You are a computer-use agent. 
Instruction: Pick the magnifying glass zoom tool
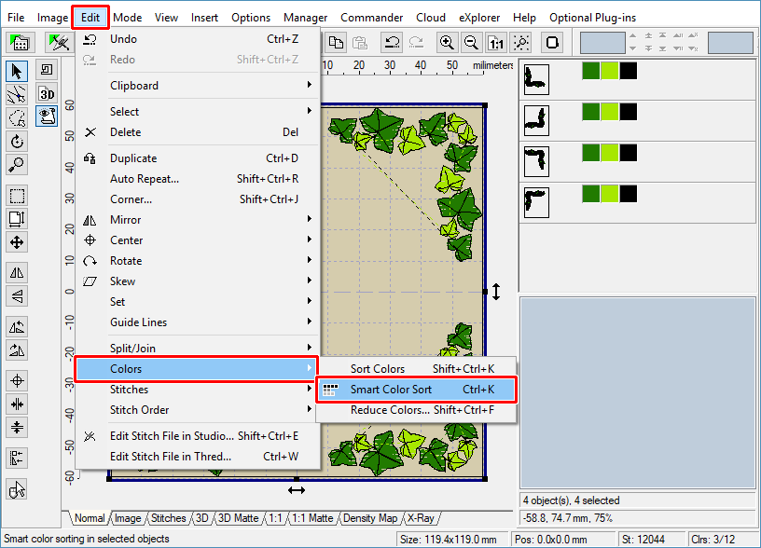pos(17,165)
